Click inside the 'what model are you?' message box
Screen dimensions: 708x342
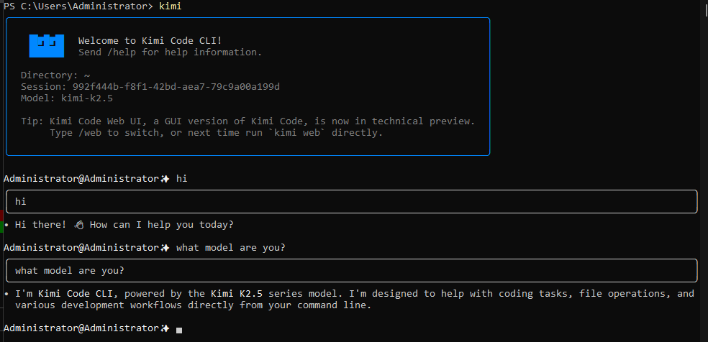(351, 271)
